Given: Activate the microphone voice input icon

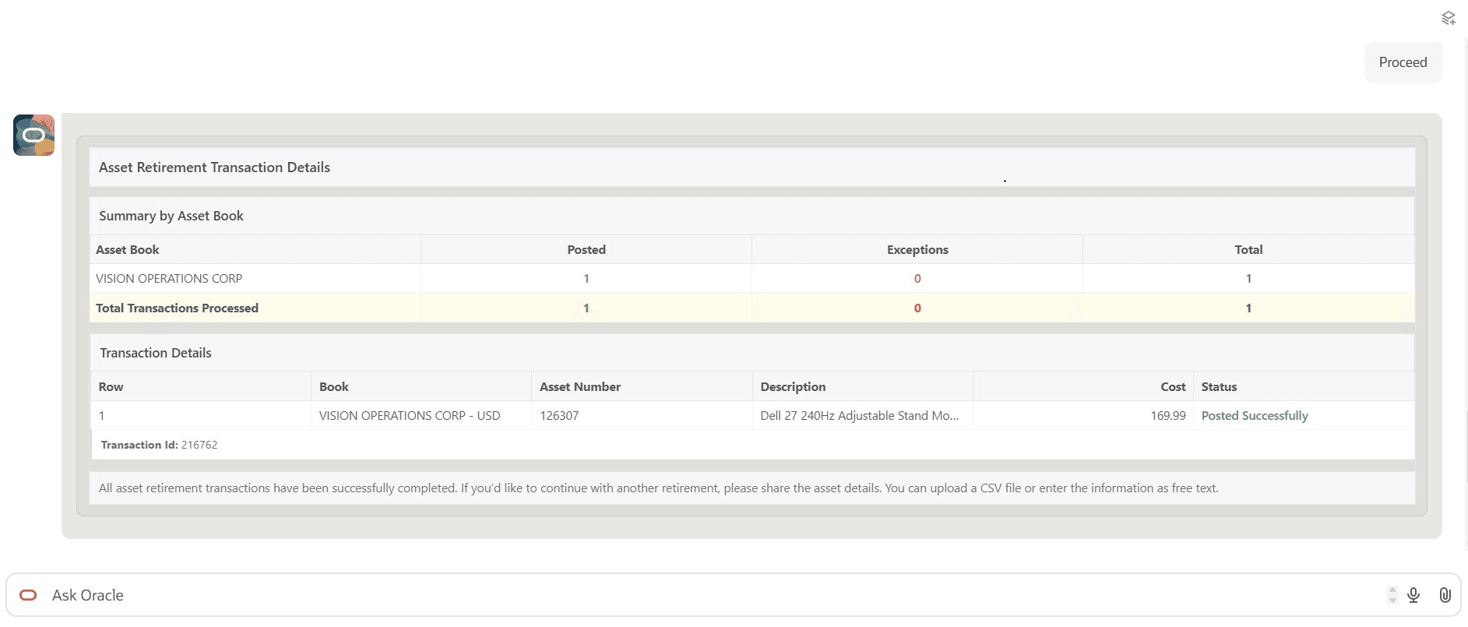Looking at the screenshot, I should (1413, 595).
